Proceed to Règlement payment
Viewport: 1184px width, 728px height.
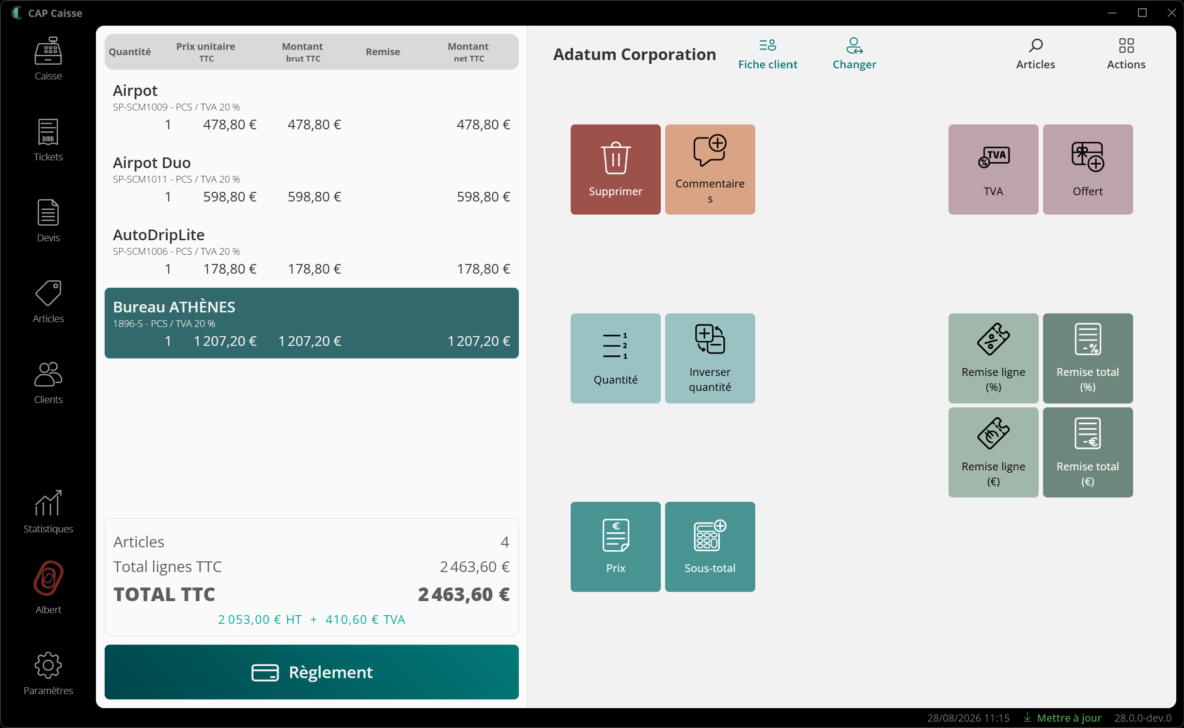pos(312,672)
